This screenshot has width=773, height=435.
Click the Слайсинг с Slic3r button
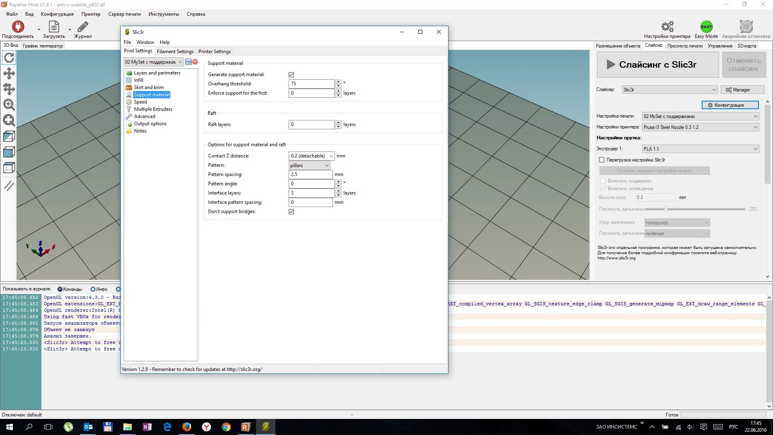pos(657,65)
